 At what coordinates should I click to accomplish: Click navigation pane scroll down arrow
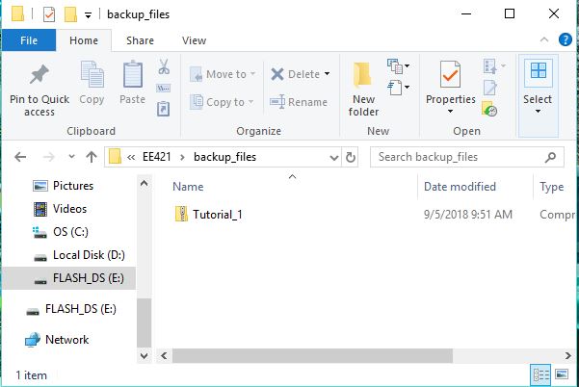pos(144,356)
